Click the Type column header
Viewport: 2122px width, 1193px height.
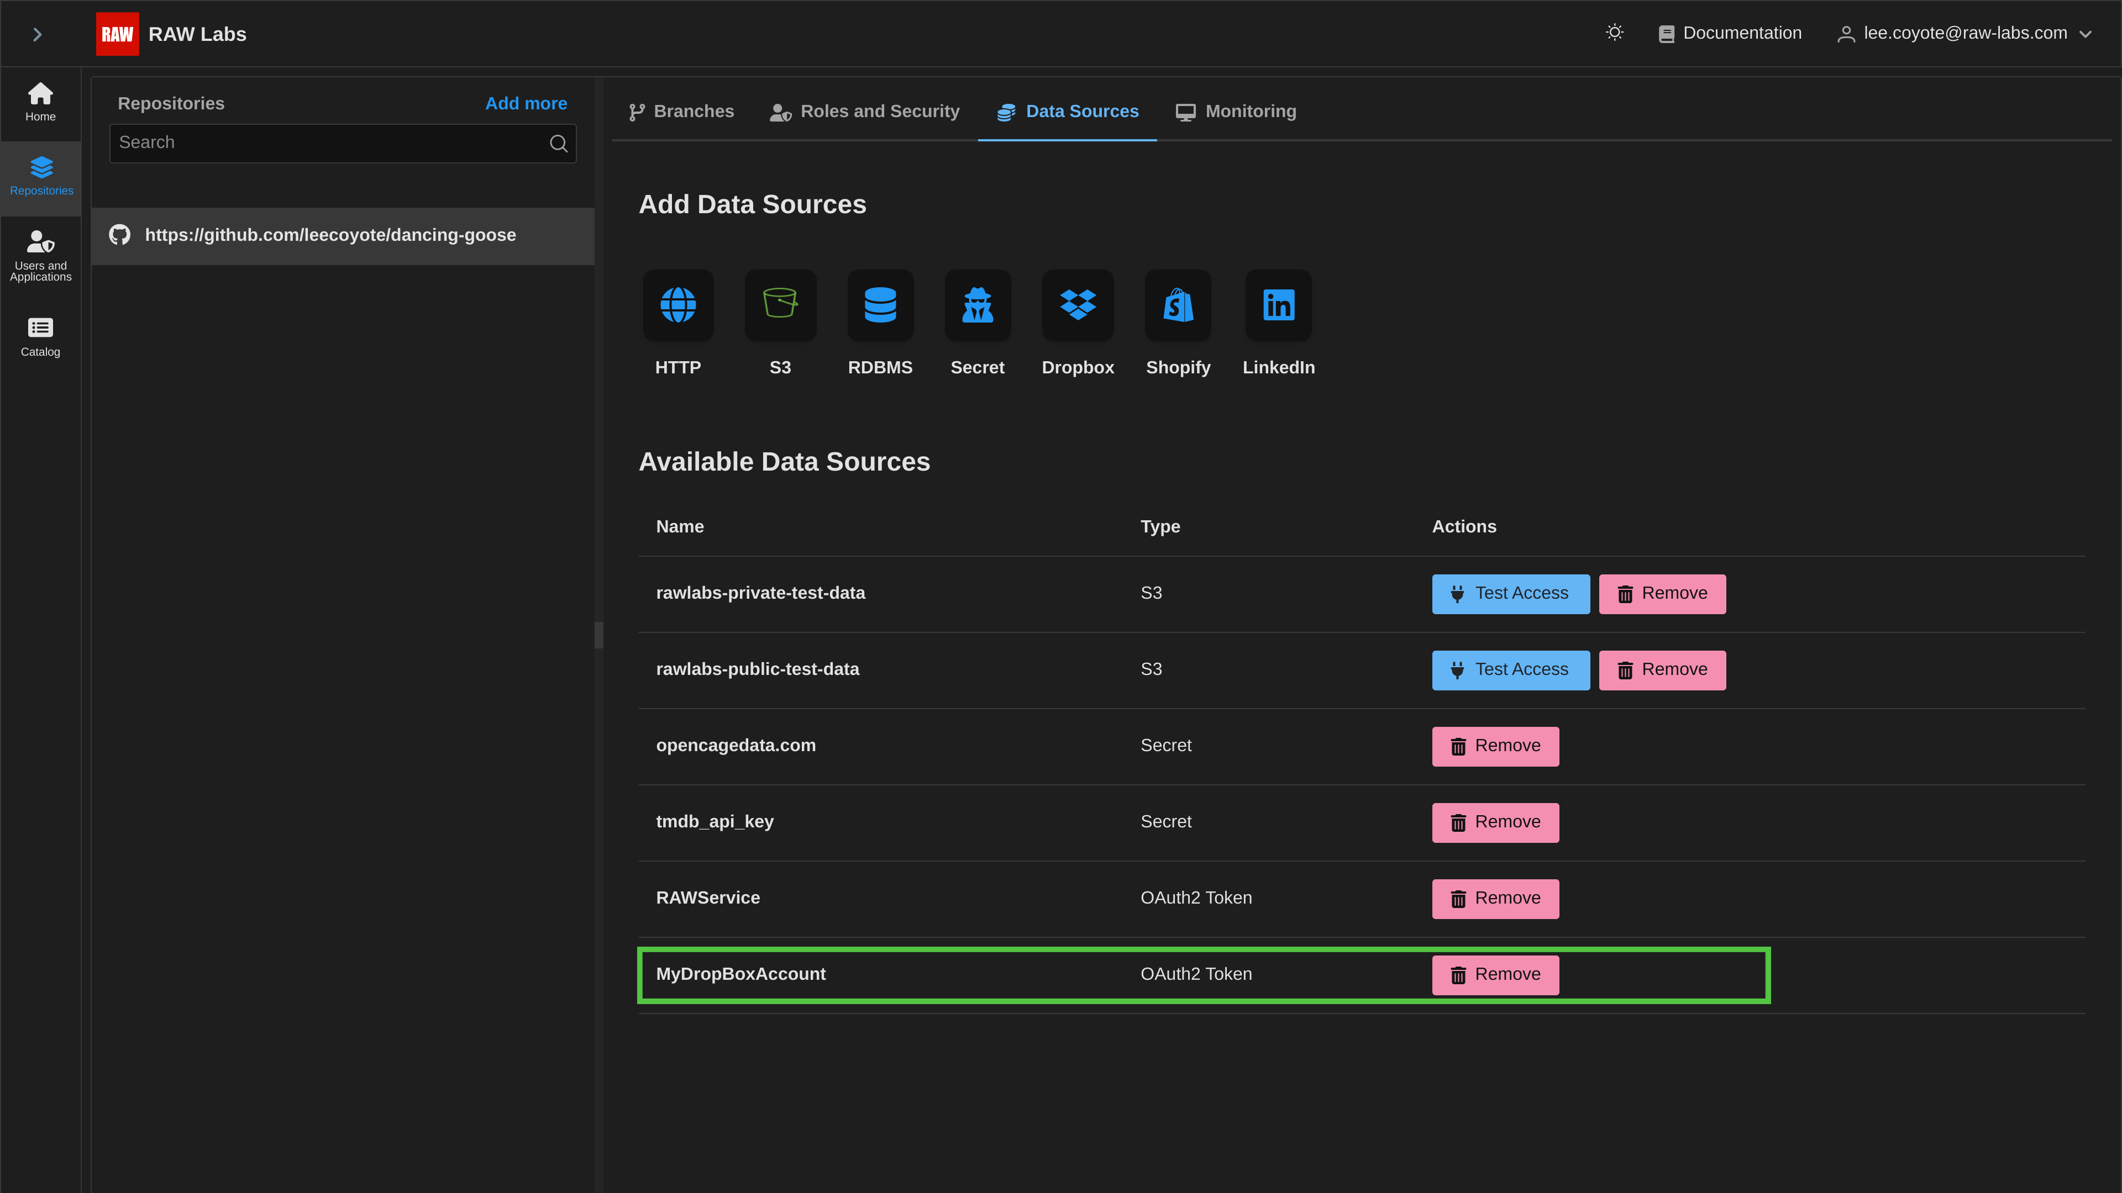1160,527
